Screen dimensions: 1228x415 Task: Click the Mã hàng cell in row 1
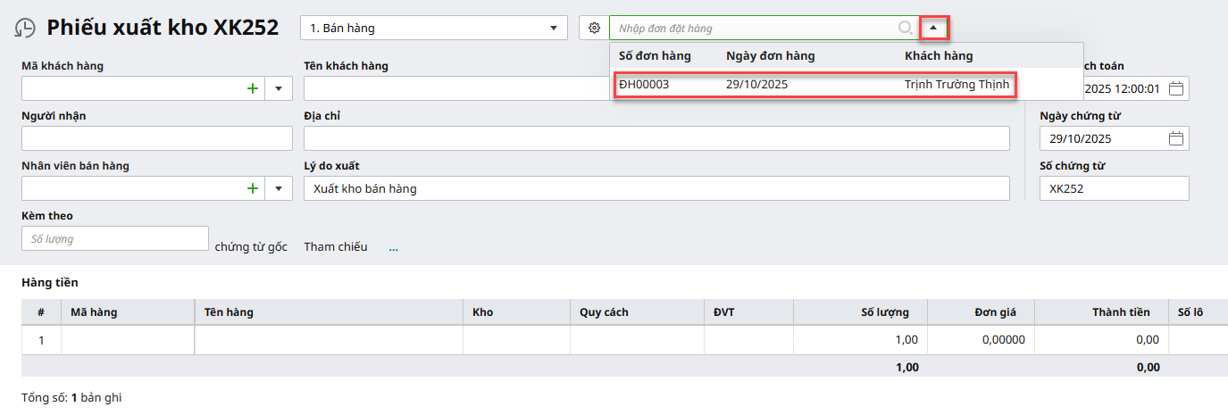coord(128,340)
